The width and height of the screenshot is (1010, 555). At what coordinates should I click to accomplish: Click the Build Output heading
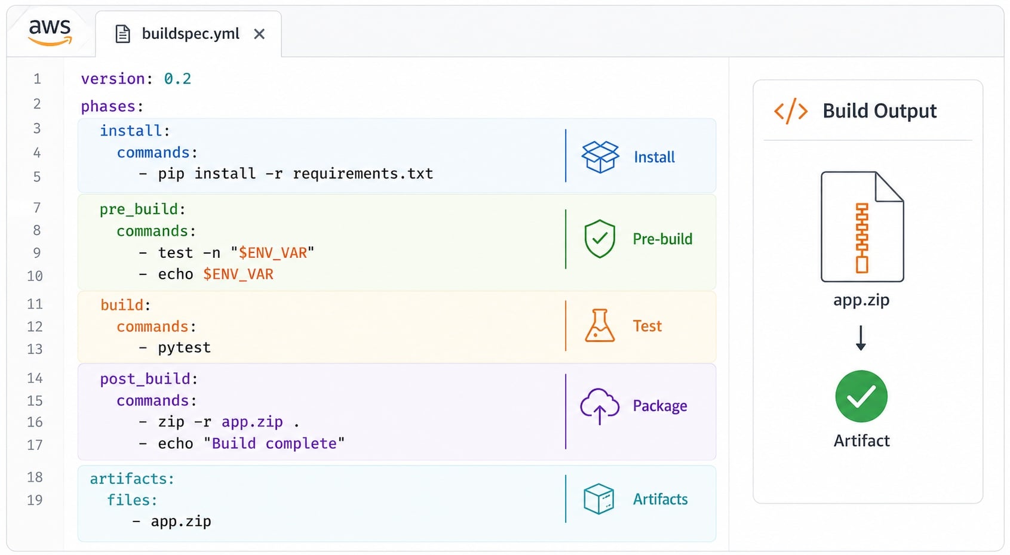(880, 111)
